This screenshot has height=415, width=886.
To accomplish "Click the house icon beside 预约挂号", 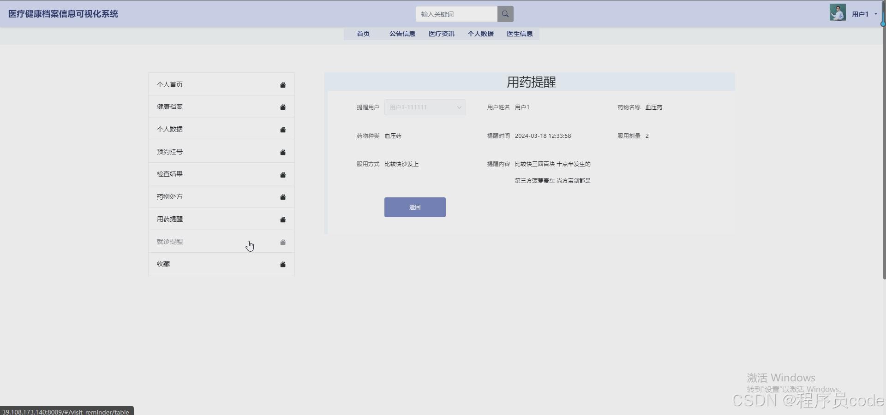I will pos(282,152).
